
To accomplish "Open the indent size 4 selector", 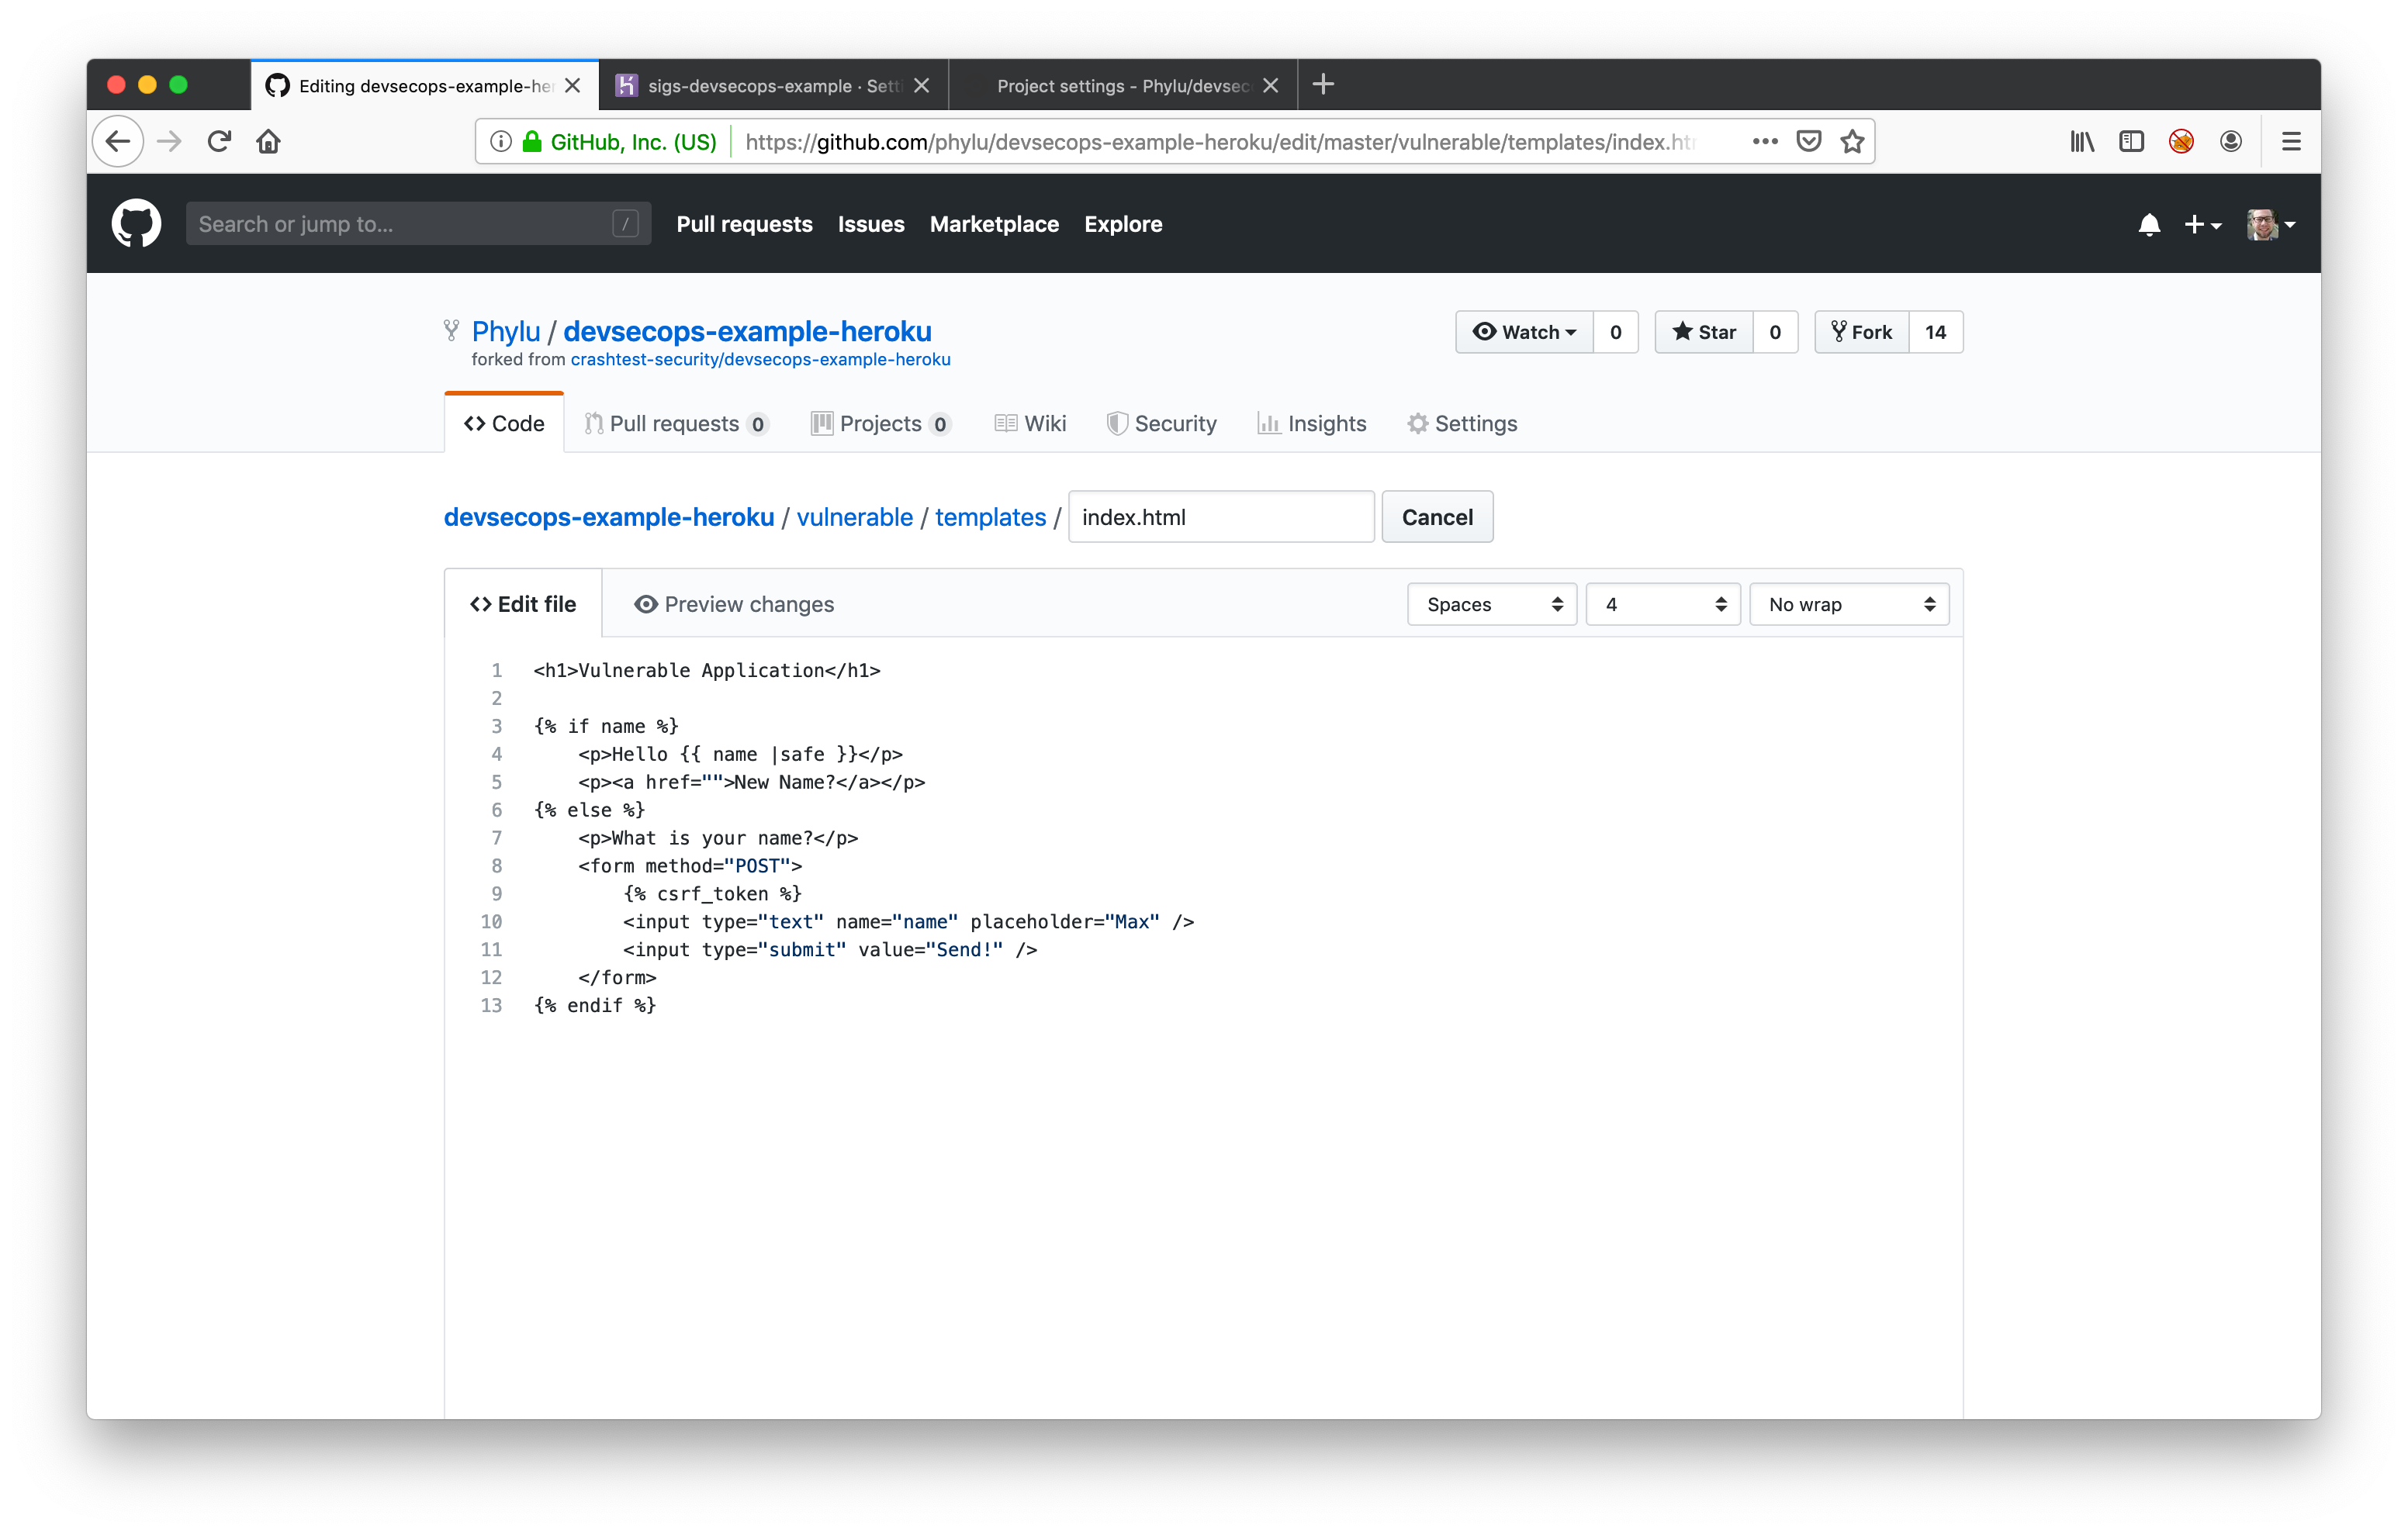I will pos(1662,604).
